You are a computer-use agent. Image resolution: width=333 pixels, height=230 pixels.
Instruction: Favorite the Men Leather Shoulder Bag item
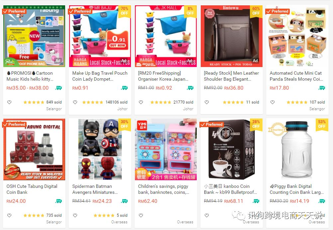coord(207,102)
